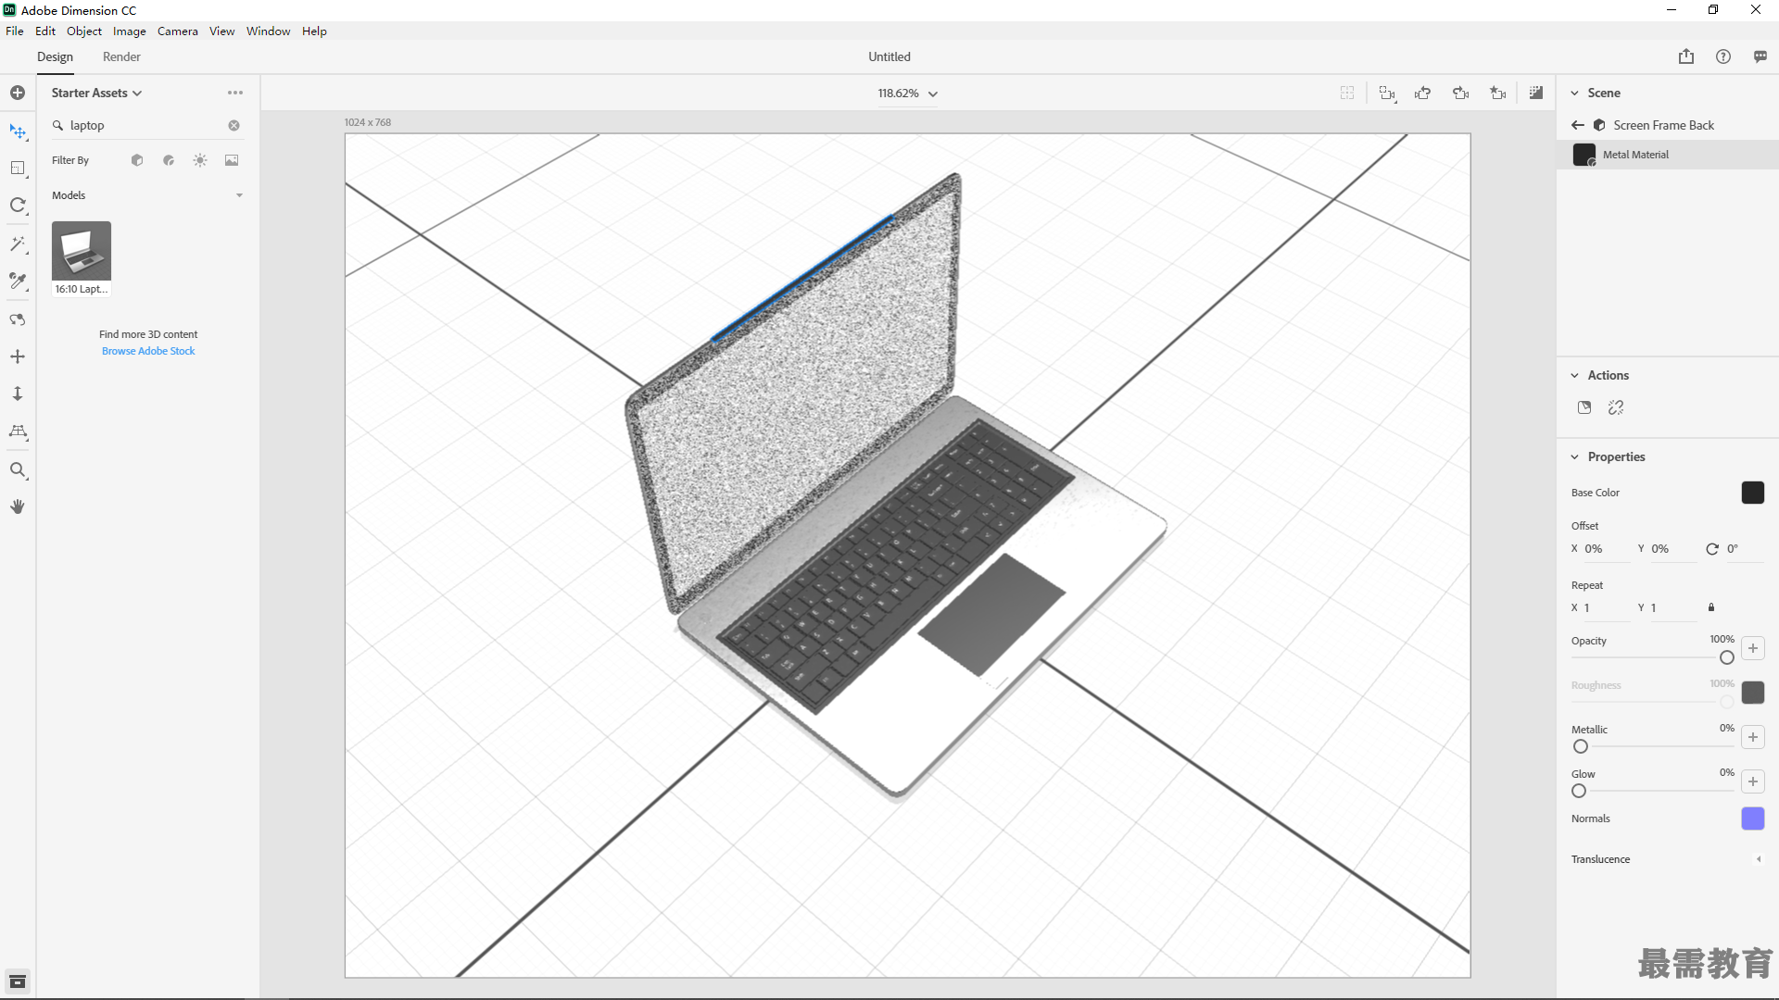Add image to Metallic property

pos(1753,737)
